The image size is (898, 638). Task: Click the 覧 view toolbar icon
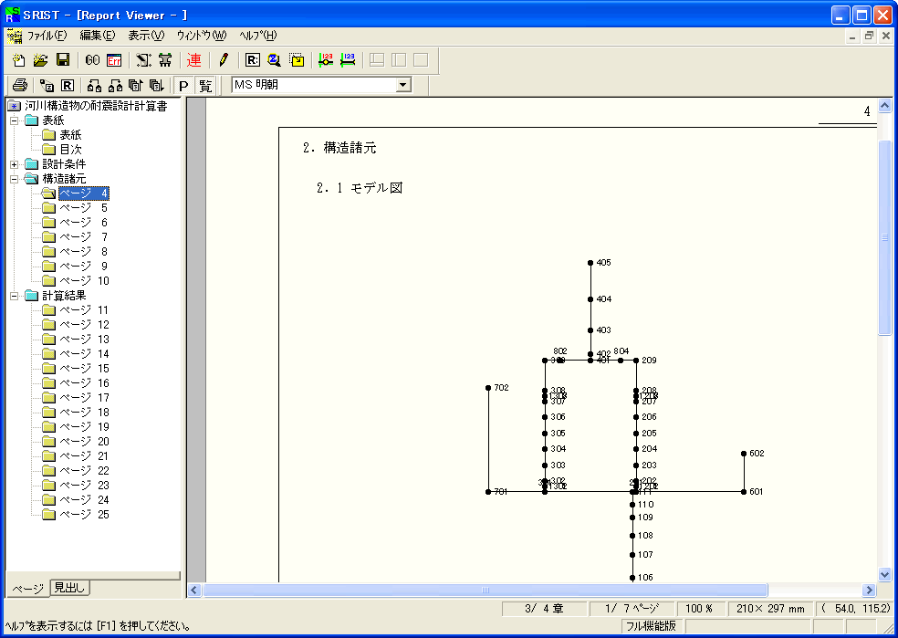(205, 84)
